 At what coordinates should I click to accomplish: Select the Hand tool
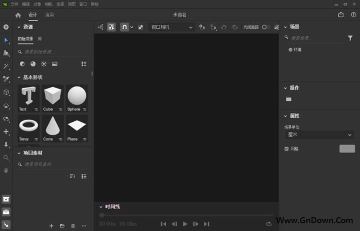(x=6, y=170)
